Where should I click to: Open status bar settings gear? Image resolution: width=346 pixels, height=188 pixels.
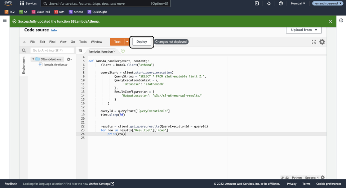click(323, 178)
